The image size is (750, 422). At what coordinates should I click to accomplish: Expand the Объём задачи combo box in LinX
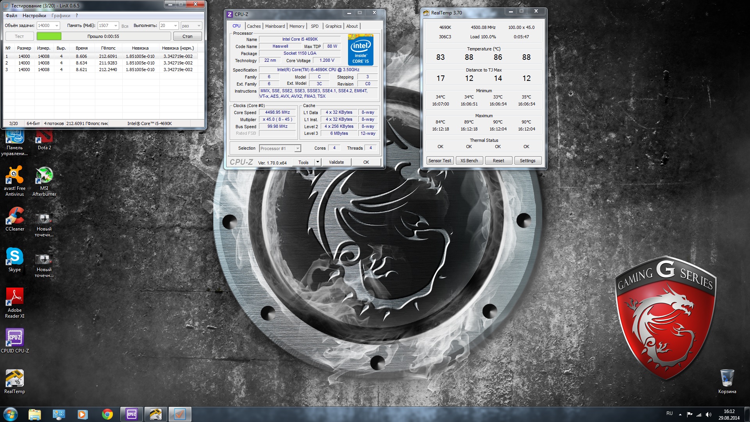pyautogui.click(x=57, y=26)
